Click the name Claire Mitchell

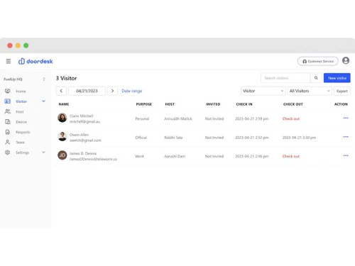82,116
